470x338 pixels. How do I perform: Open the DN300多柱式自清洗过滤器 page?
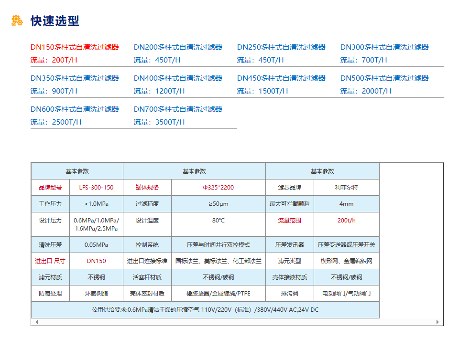pos(384,47)
